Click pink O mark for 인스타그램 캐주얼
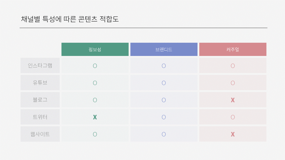 (x=233, y=66)
